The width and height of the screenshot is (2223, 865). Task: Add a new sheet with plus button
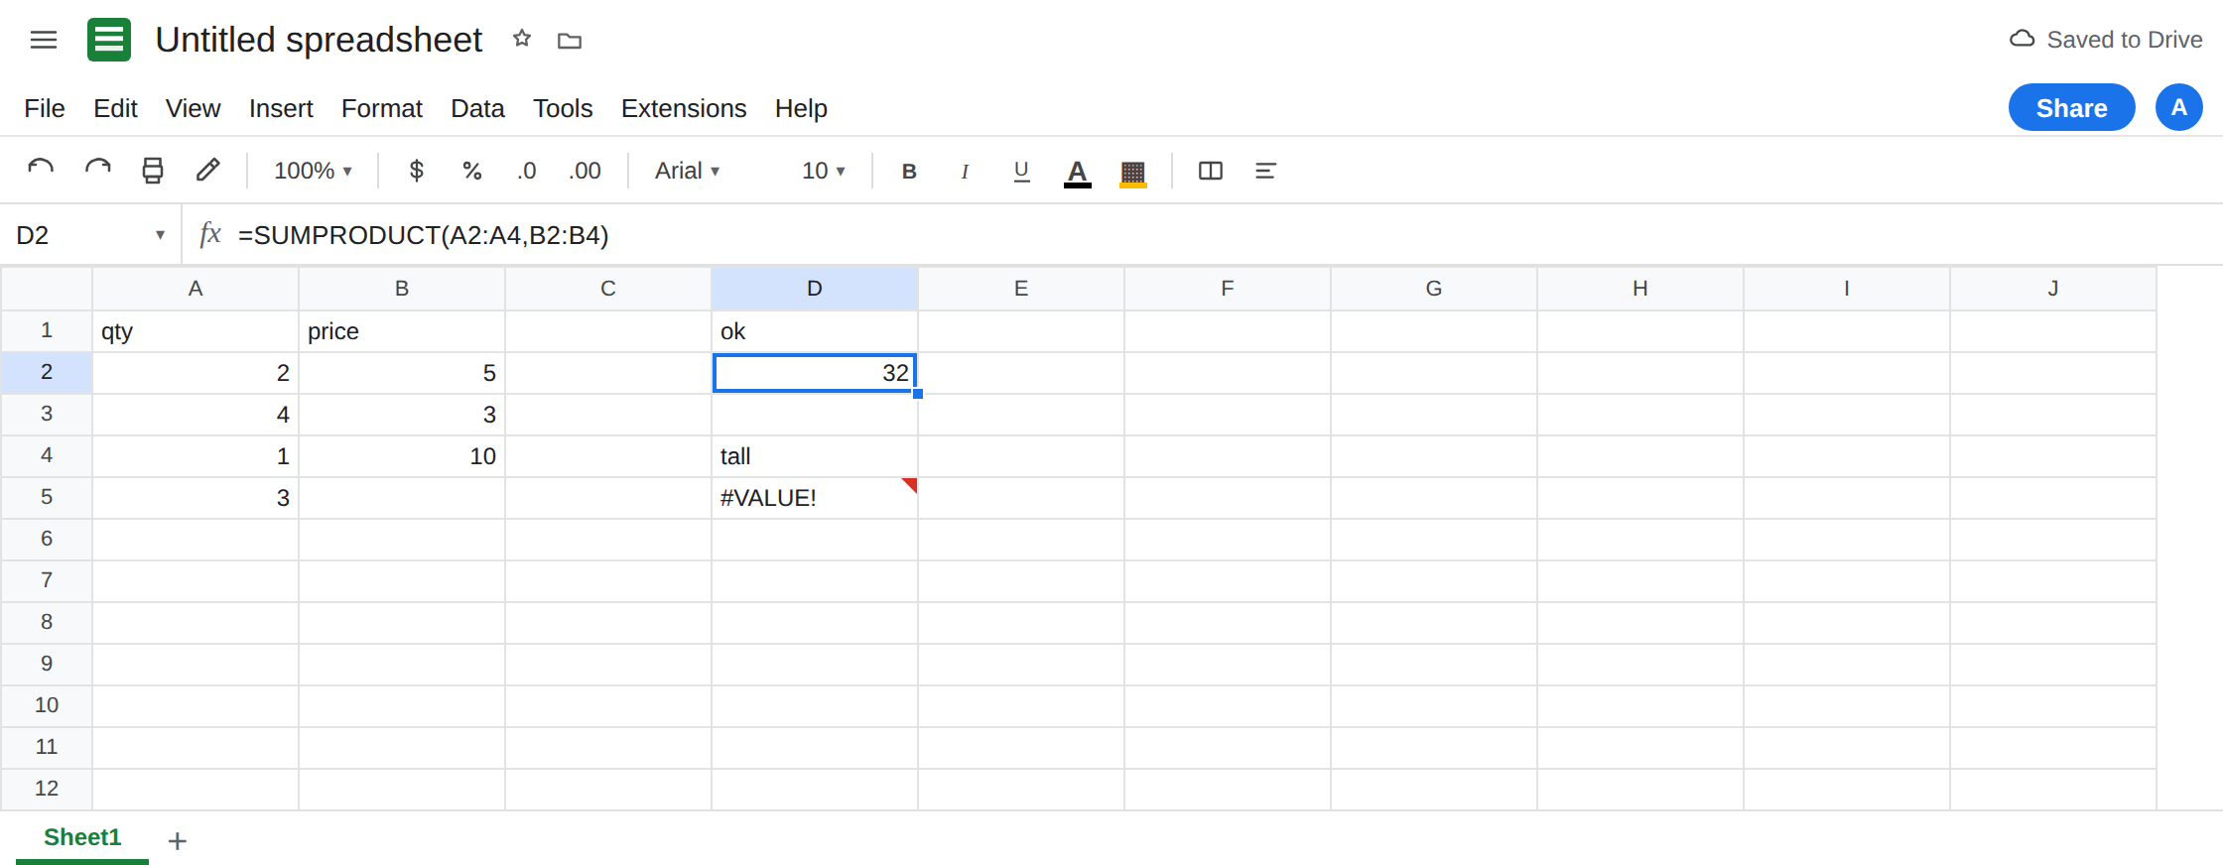coord(177,841)
